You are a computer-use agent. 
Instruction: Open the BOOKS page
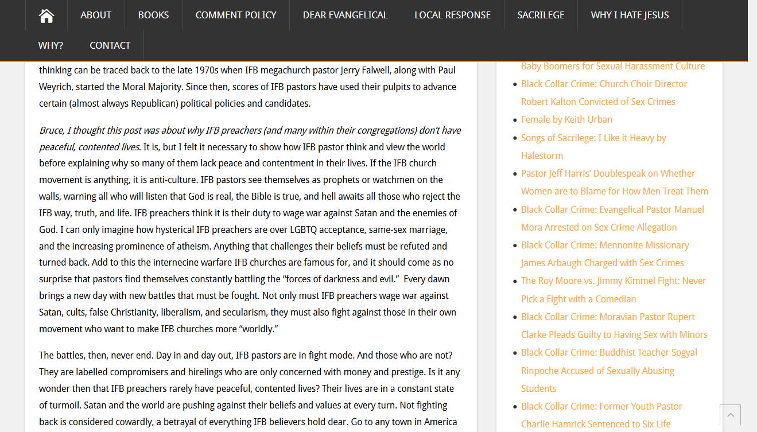point(154,15)
